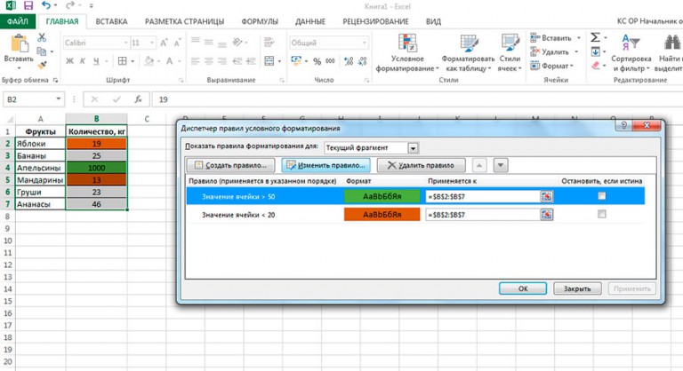Click the Wrap Text icon
The height and width of the screenshot is (371, 683).
coord(269,43)
